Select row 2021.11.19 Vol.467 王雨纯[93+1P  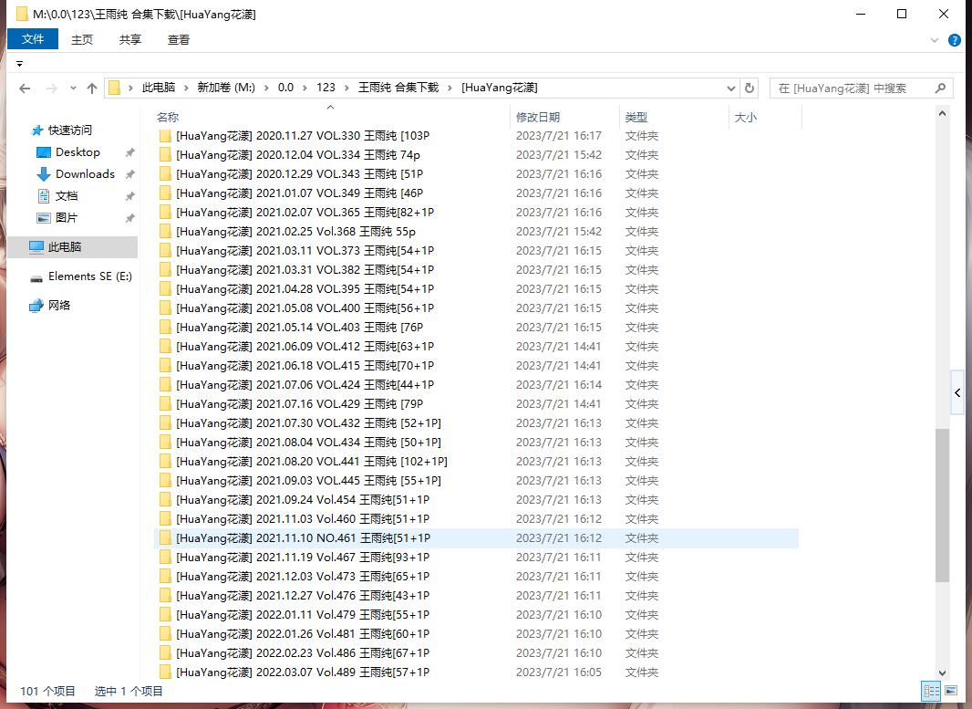coord(476,557)
